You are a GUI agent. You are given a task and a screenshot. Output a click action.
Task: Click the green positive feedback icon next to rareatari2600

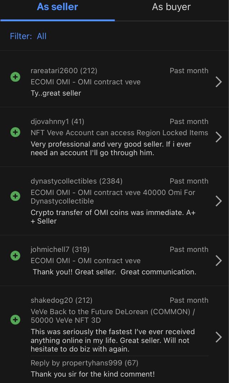15,77
